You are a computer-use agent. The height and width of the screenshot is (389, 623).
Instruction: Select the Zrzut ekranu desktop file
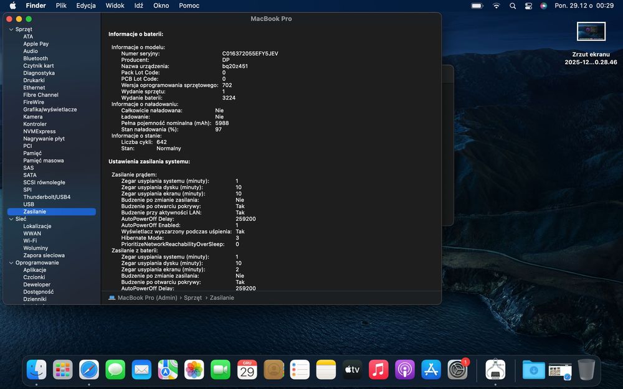591,44
